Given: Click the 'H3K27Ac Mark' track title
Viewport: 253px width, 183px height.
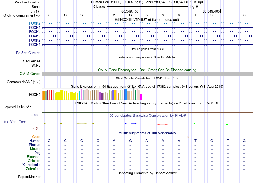Looking at the screenshot, I should point(147,103).
